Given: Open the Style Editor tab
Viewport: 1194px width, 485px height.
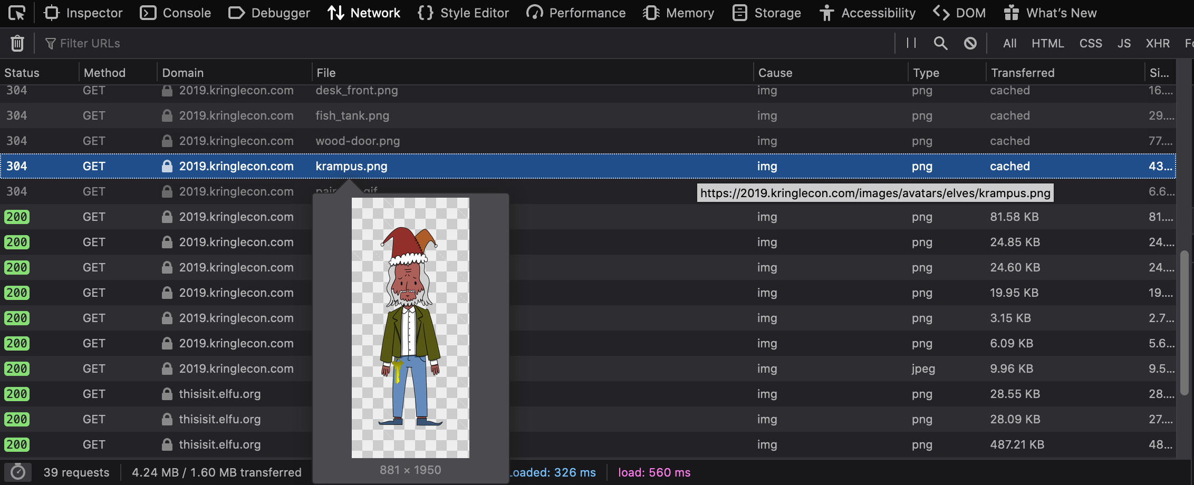Looking at the screenshot, I should [464, 13].
